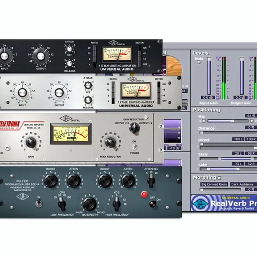Click the UA Digital logo on the LA-2A
The height and width of the screenshot is (257, 257).
(70, 119)
